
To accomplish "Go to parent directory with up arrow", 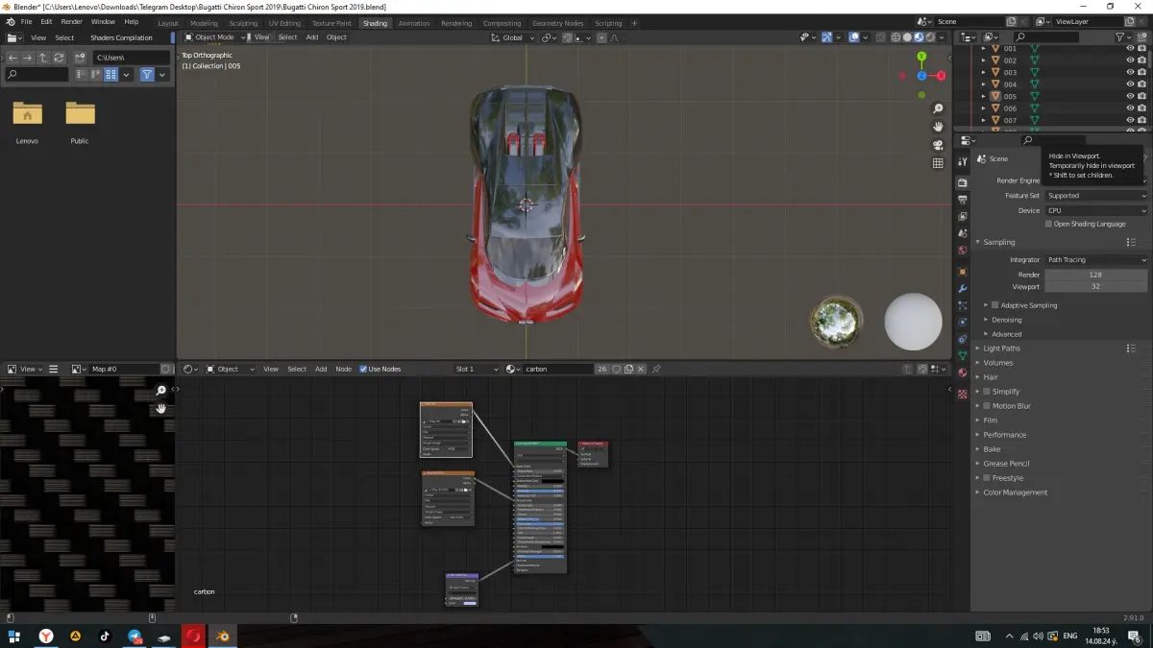I will [43, 58].
